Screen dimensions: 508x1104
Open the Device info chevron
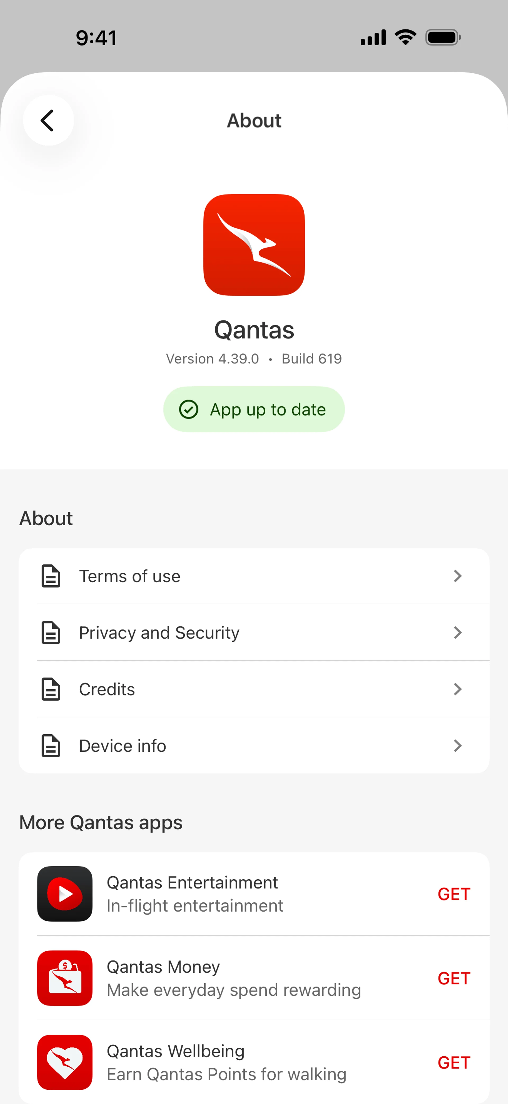coord(457,746)
